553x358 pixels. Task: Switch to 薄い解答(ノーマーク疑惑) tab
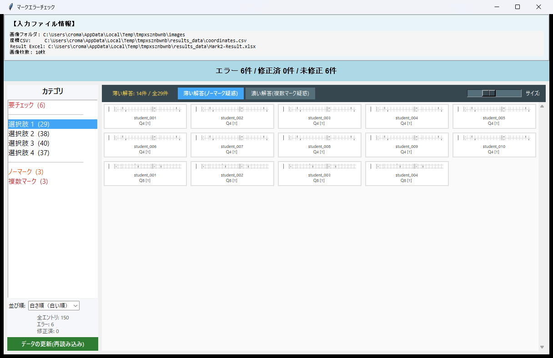(x=211, y=93)
